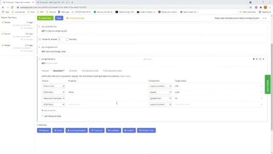Click the red ad-blocker extension icon
The width and height of the screenshot is (273, 154).
tap(256, 7)
